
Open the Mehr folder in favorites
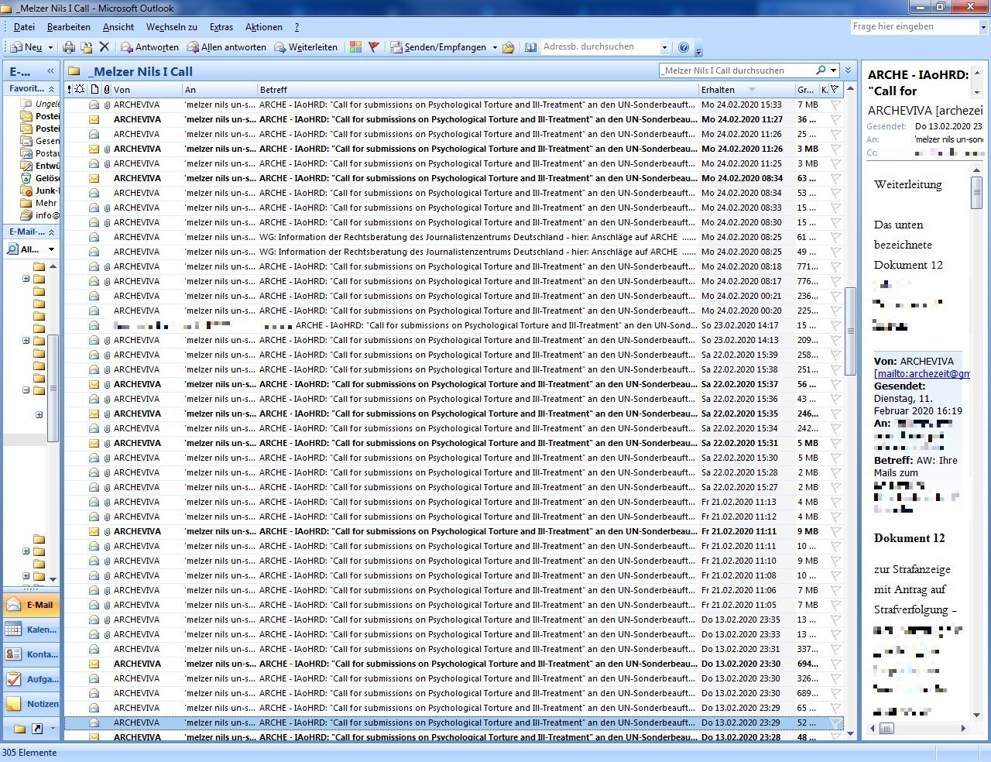coord(40,203)
